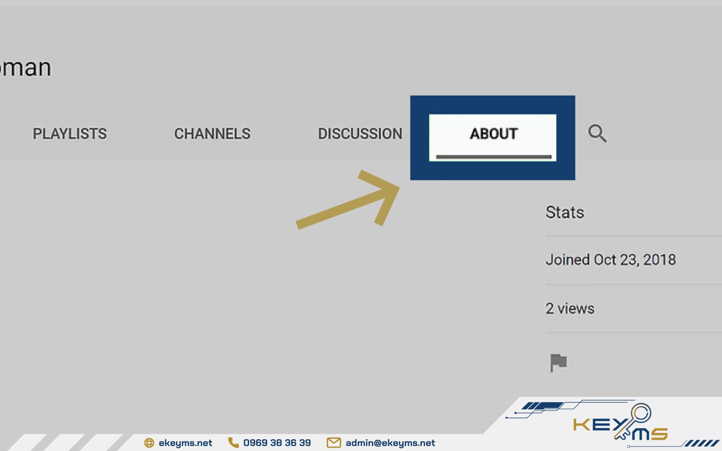Click the Stats heading
722x451 pixels.
(x=565, y=212)
